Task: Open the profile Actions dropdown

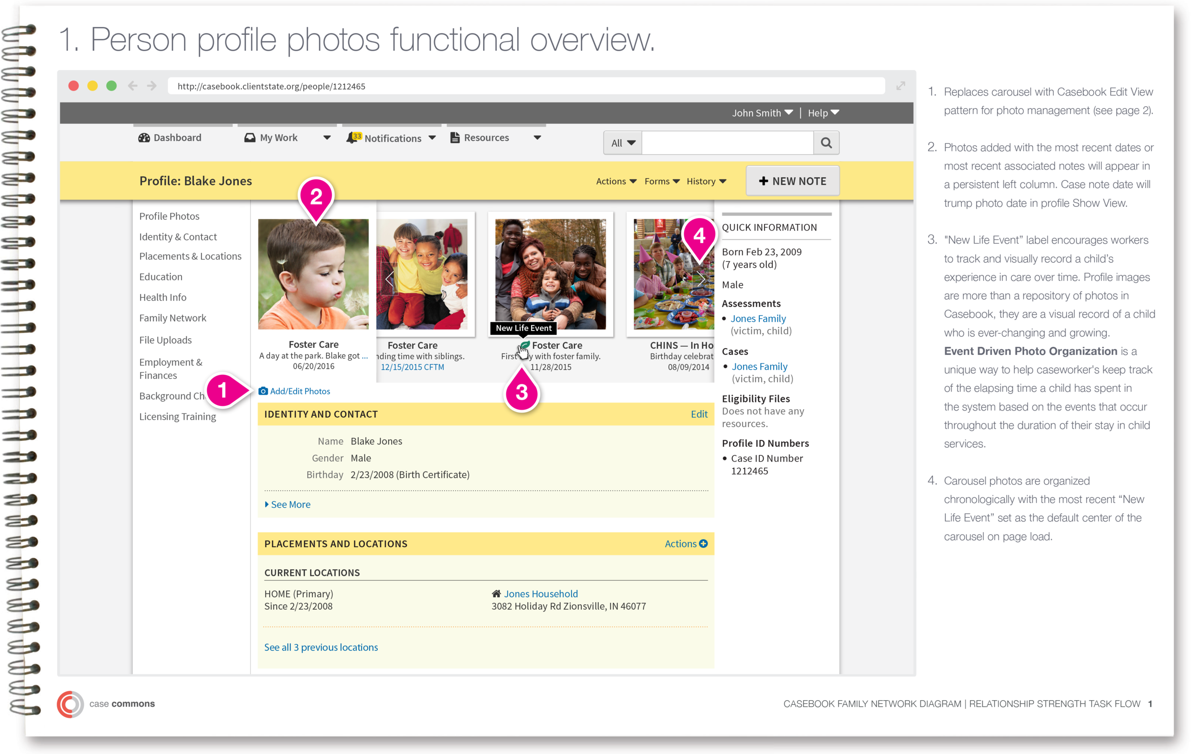Action: (616, 181)
